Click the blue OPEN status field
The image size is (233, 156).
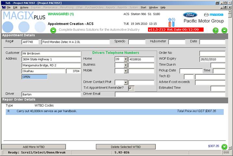pos(34,77)
